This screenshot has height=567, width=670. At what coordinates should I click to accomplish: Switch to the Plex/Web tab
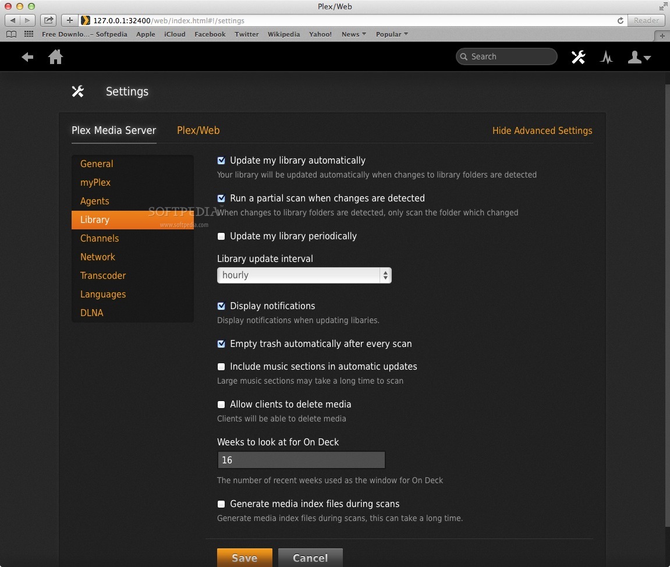[198, 130]
